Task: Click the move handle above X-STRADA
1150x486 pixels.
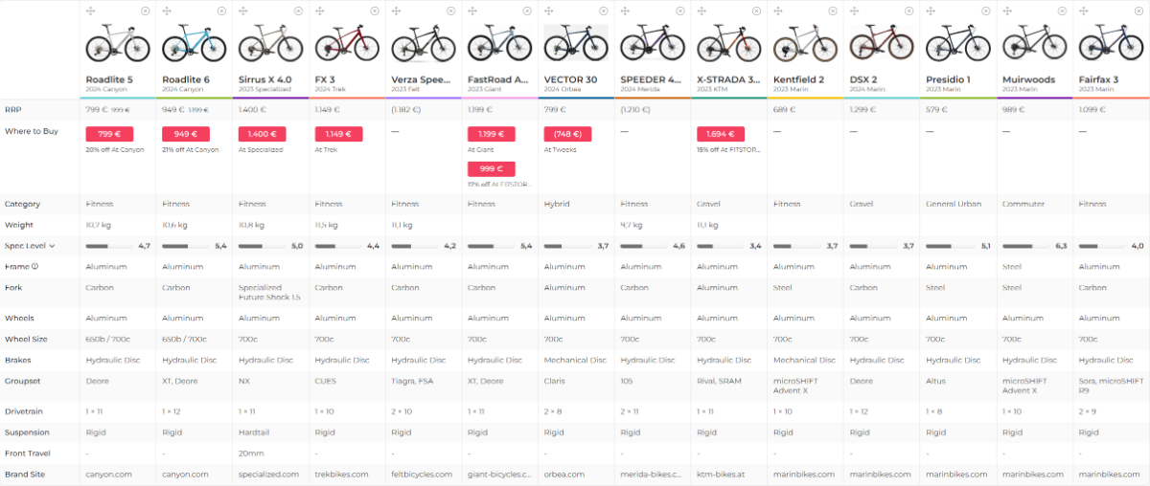Action: click(701, 11)
